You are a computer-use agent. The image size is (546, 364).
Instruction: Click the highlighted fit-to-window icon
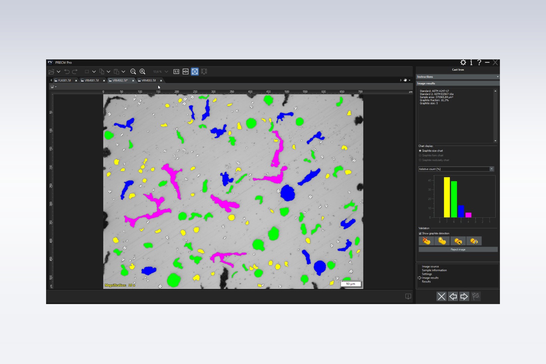(195, 72)
